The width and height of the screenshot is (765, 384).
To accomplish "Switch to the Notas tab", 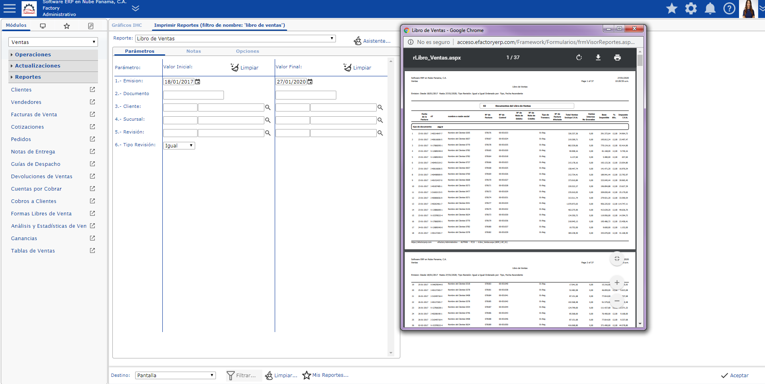I will 194,51.
